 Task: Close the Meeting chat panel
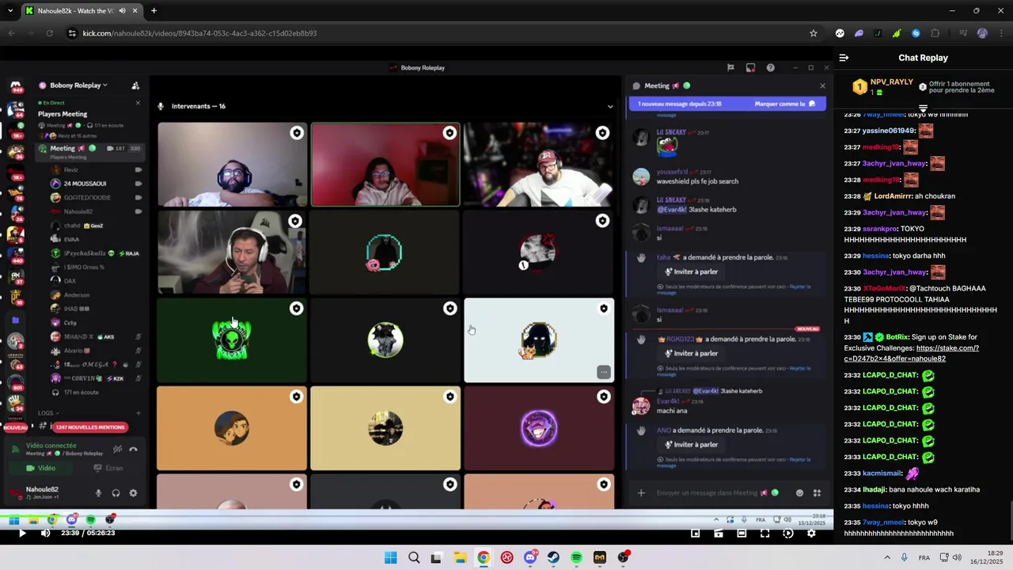click(x=822, y=85)
